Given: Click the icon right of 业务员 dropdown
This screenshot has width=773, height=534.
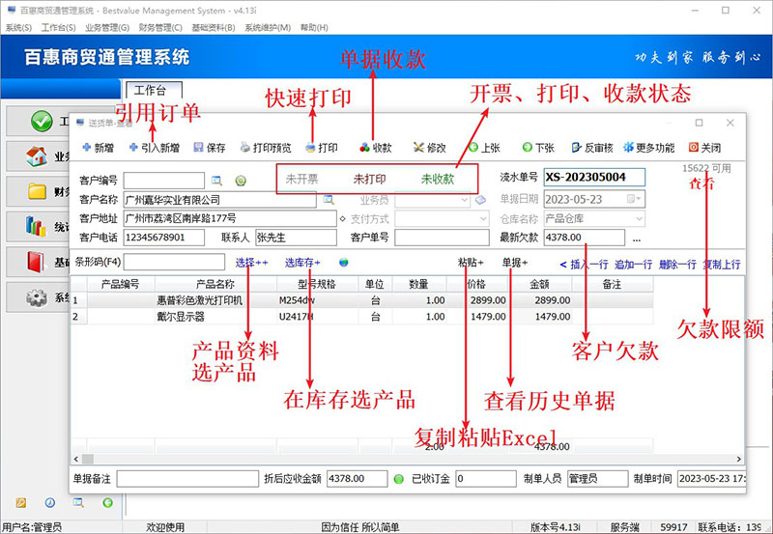Looking at the screenshot, I should click(480, 200).
